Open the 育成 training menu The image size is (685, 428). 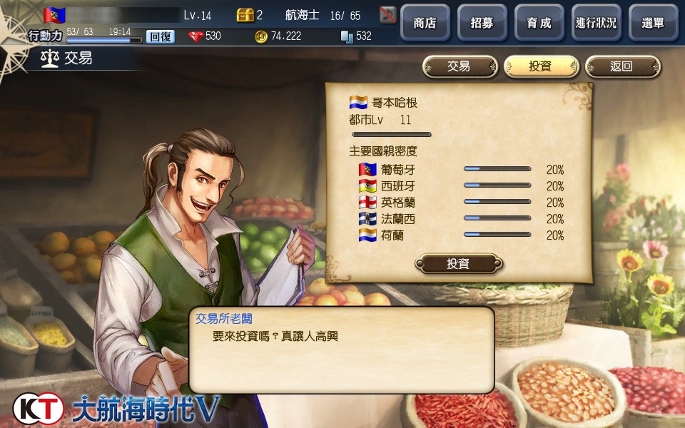pyautogui.click(x=539, y=23)
